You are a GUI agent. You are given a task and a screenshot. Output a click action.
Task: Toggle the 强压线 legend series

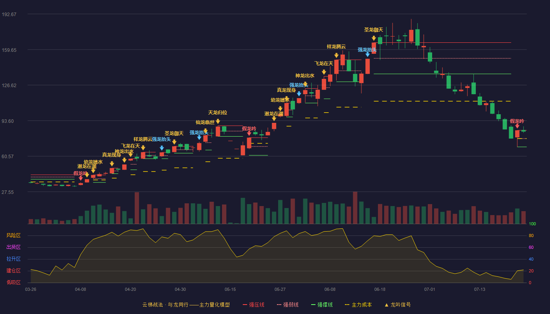pos(253,305)
